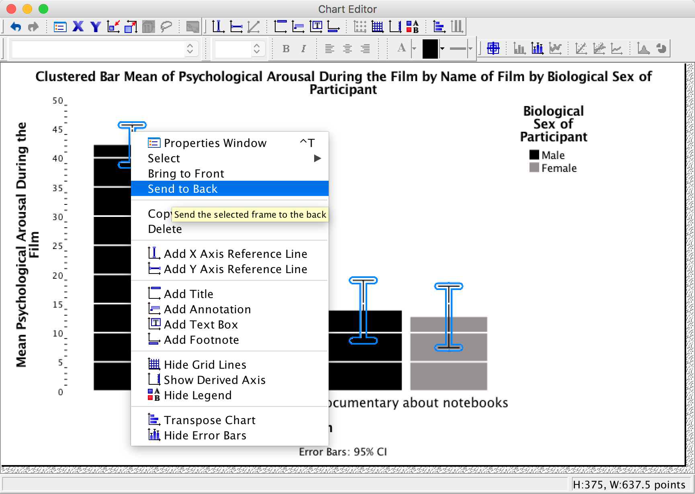Click the Undo arrow in the toolbar

[x=16, y=27]
